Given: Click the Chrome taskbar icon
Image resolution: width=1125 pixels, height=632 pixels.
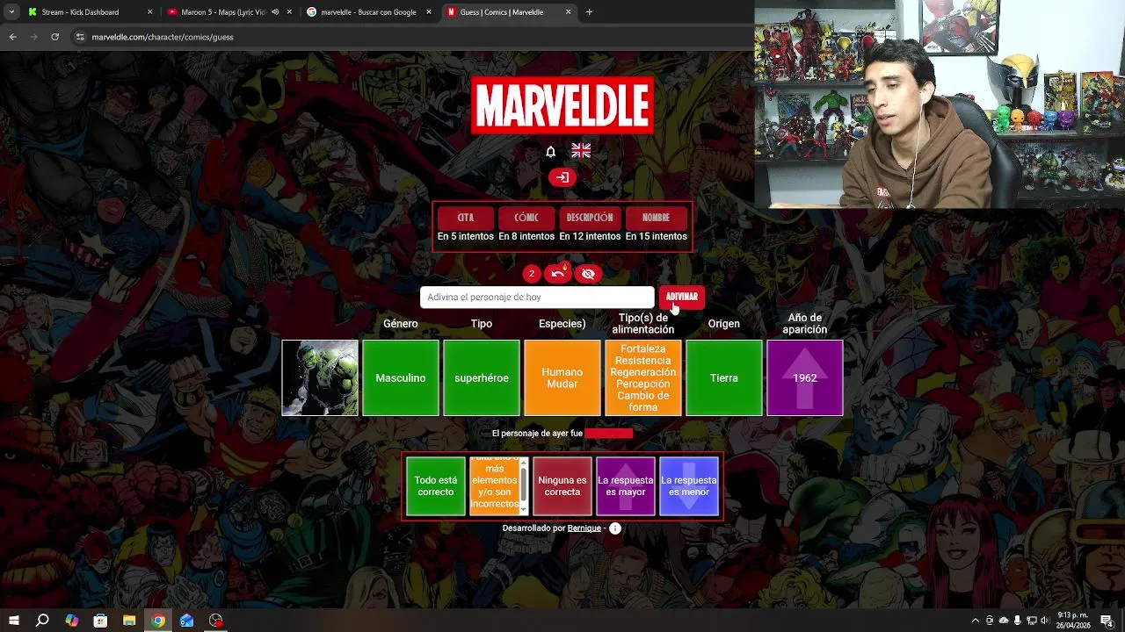Looking at the screenshot, I should pos(158,621).
